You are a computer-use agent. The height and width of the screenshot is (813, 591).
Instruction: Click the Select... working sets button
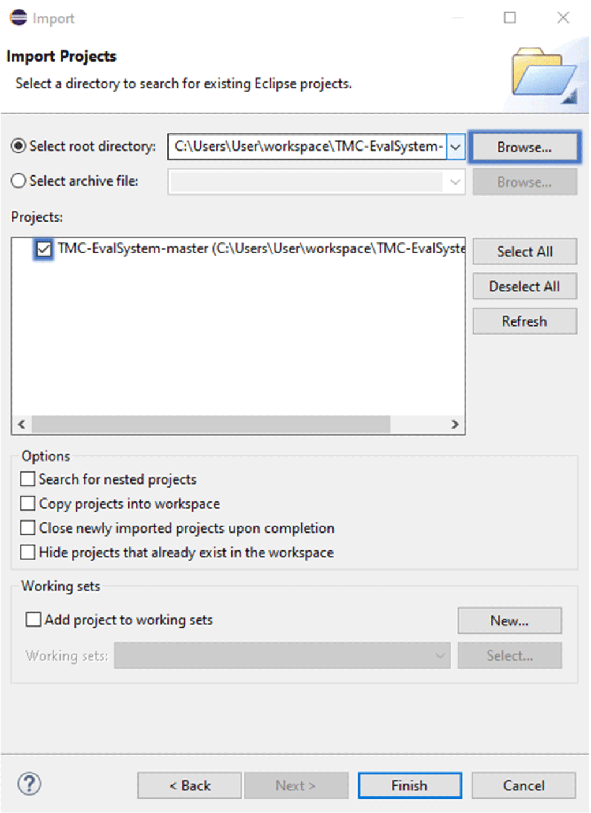pyautogui.click(x=509, y=655)
